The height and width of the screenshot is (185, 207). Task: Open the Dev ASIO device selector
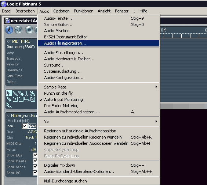click(32, 132)
